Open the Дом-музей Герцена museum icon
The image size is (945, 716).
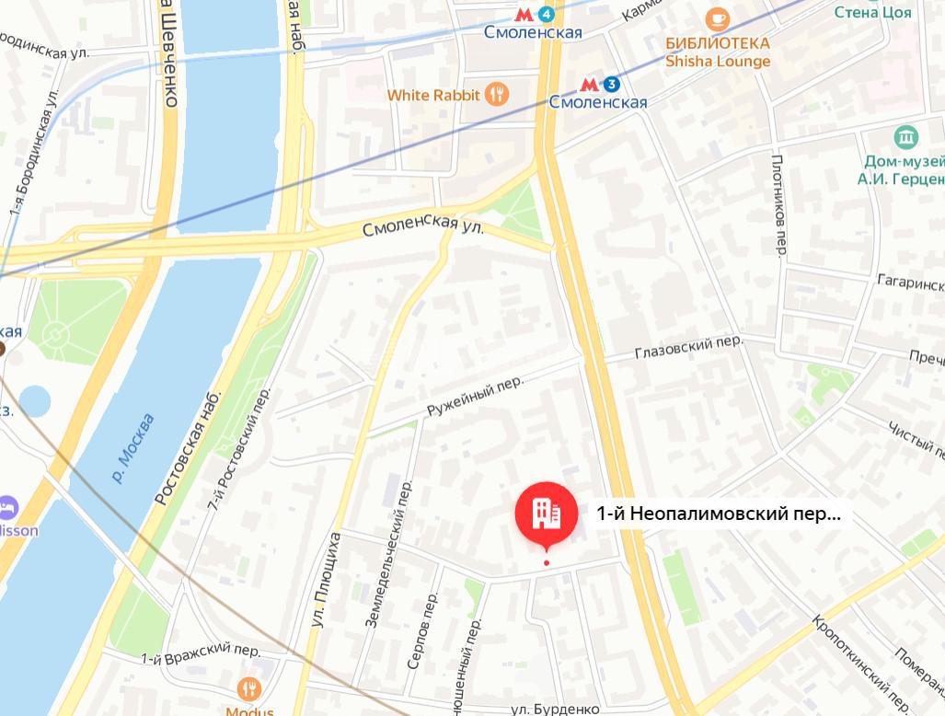(x=905, y=137)
